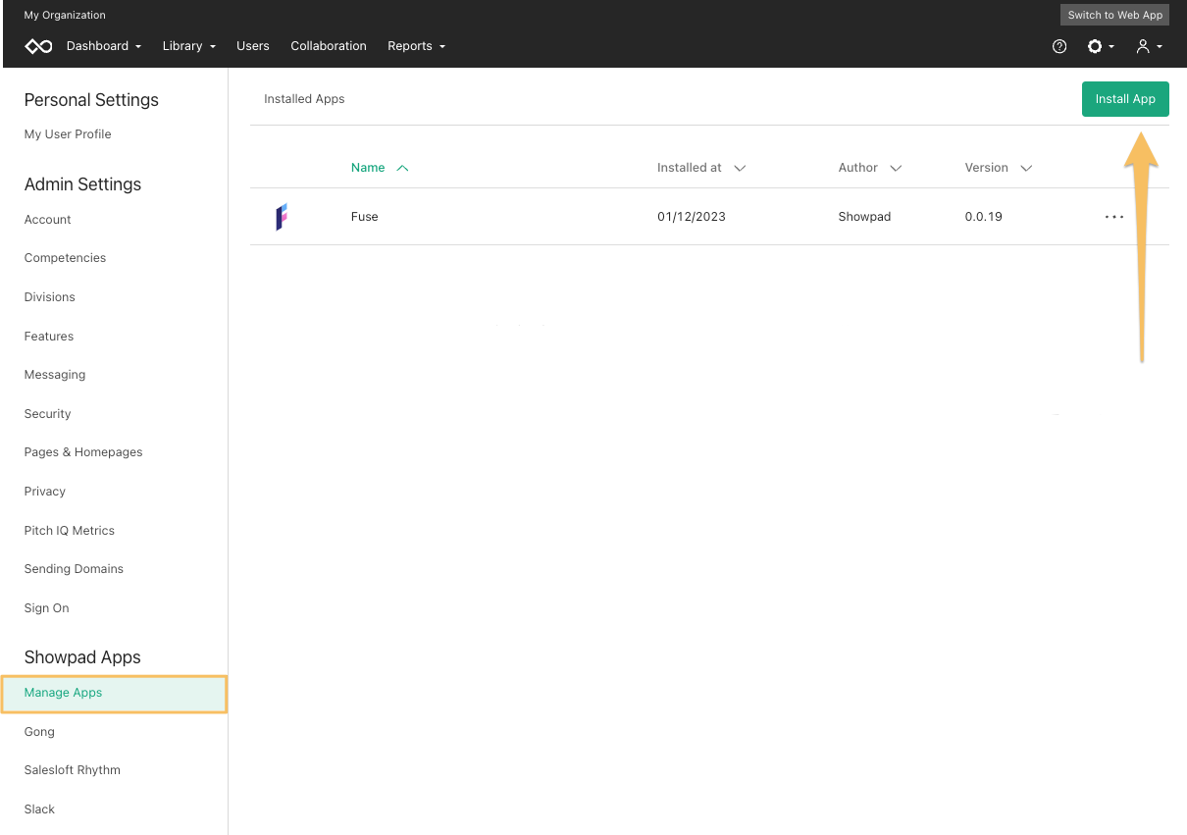This screenshot has width=1187, height=835.
Task: Open Gong app settings
Action: (39, 732)
